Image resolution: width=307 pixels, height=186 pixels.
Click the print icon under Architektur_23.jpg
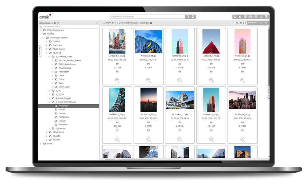coord(180,72)
